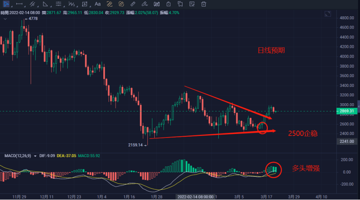Image resolution: width=360 pixels, height=200 pixels.
Task: Click the 1月 16 date on time axis
Action: tap(129, 197)
